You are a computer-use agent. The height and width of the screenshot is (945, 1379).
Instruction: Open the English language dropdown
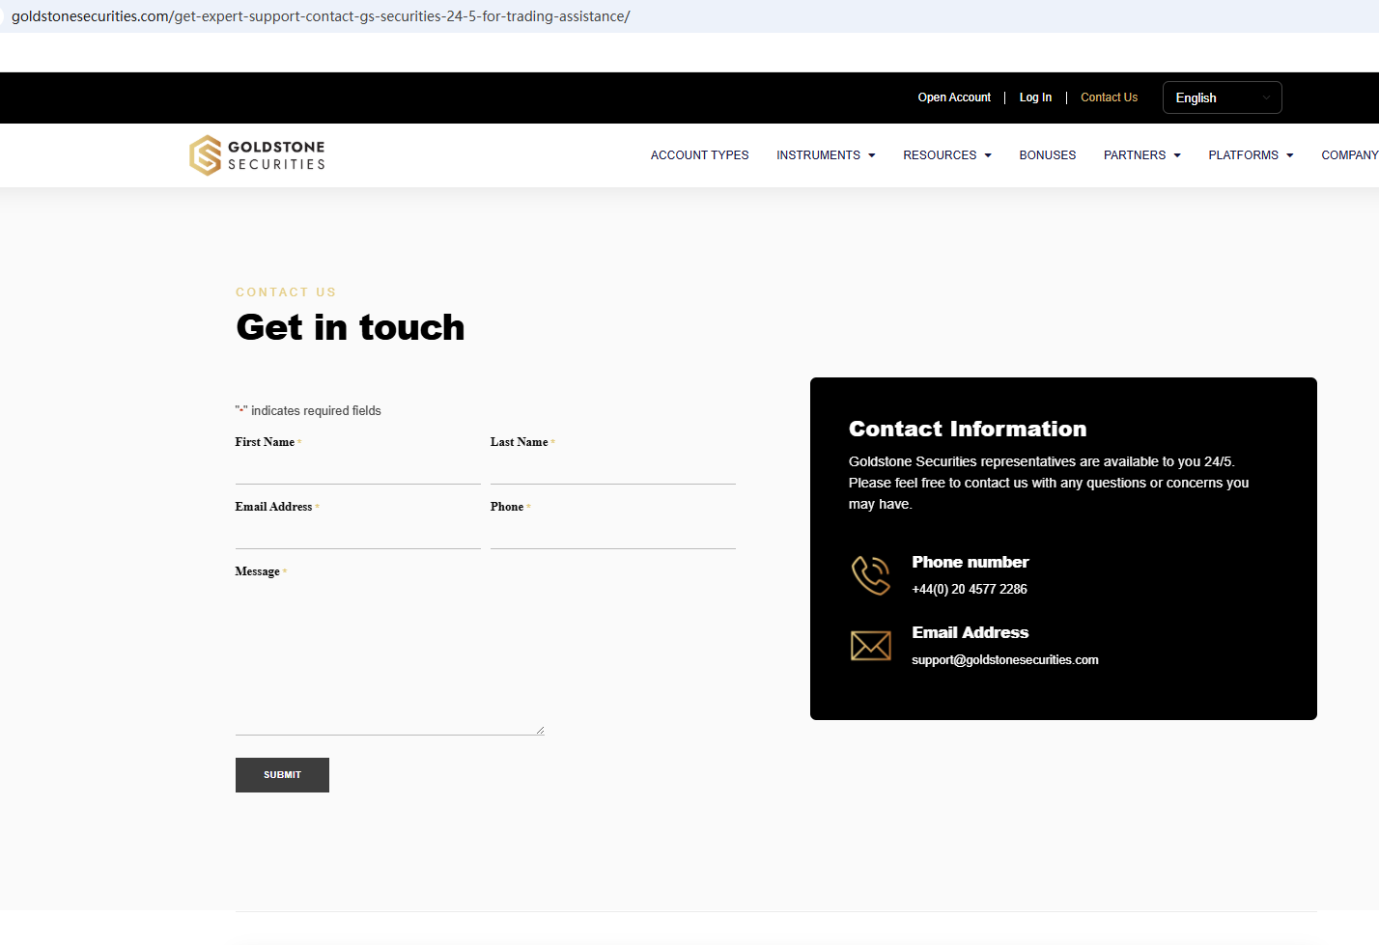[x=1222, y=97]
